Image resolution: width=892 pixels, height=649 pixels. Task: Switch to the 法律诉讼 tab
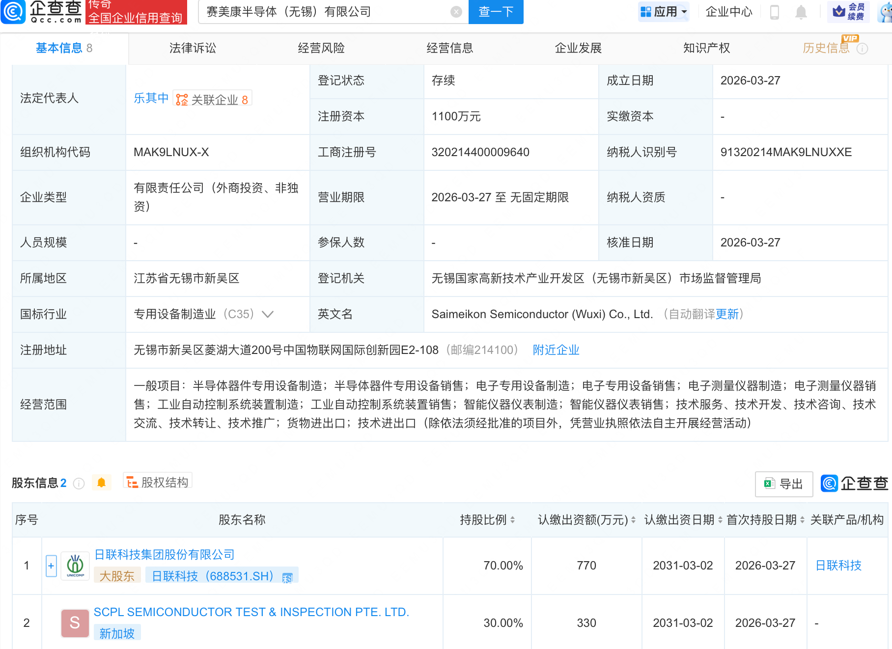(x=193, y=48)
